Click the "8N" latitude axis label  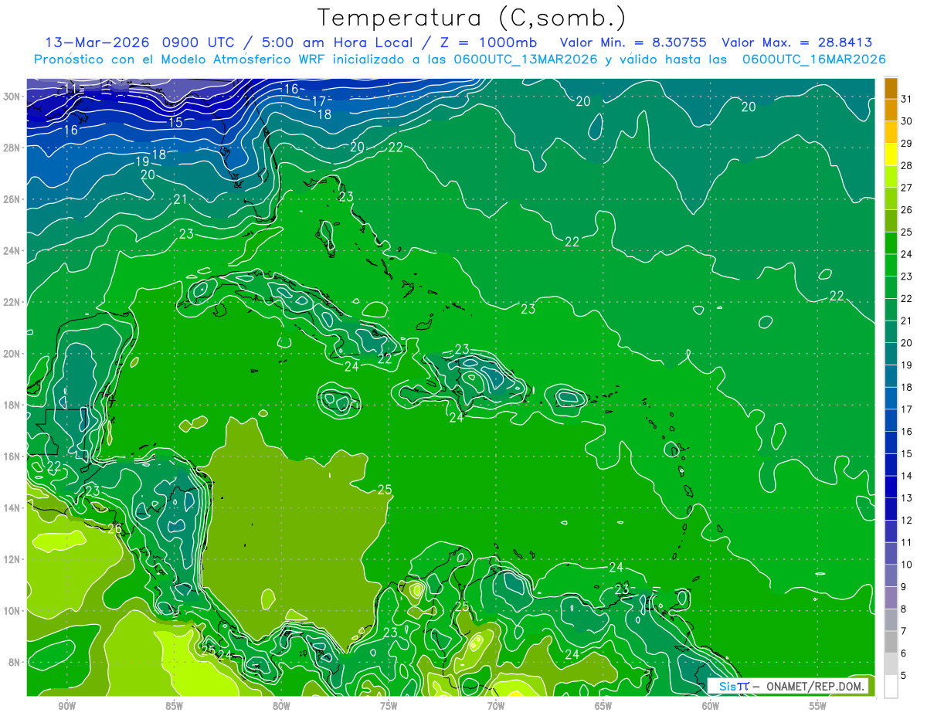(15, 662)
